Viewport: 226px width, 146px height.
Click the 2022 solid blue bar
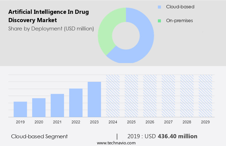pyautogui.click(x=76, y=103)
